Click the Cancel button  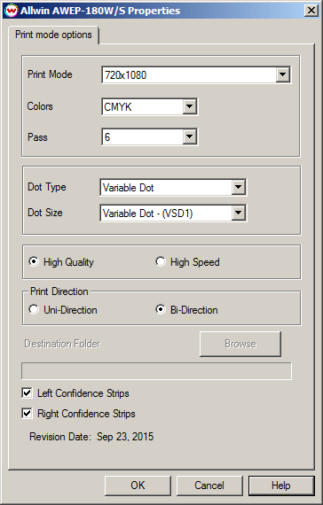(x=209, y=486)
